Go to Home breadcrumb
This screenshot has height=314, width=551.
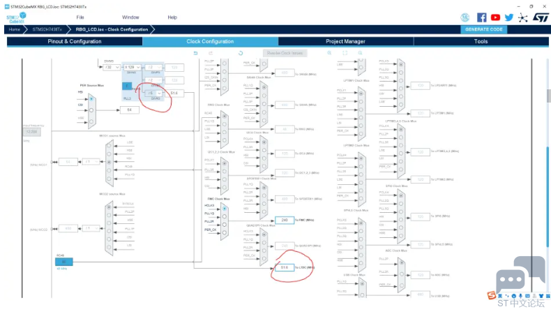pyautogui.click(x=15, y=29)
